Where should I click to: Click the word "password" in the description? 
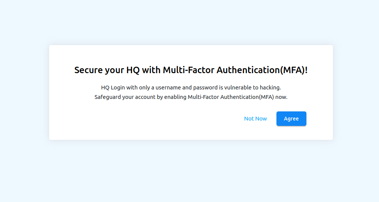point(205,88)
